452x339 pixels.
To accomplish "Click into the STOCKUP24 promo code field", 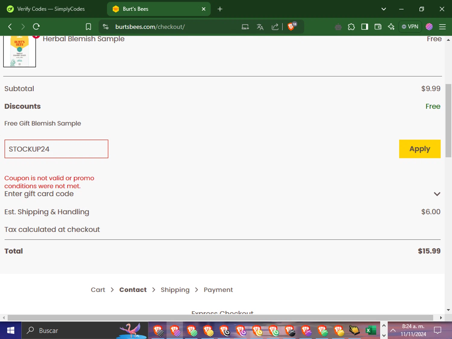I will point(56,149).
